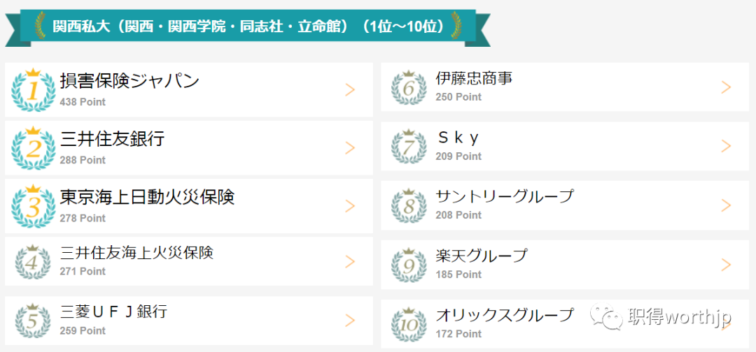The image size is (756, 352).
Task: Select 三菱ＵＦＪ銀行 ranking entry
Action: [189, 321]
